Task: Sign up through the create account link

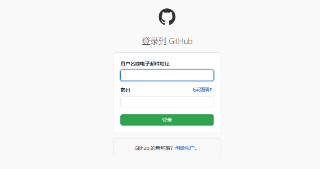Action: 185,148
